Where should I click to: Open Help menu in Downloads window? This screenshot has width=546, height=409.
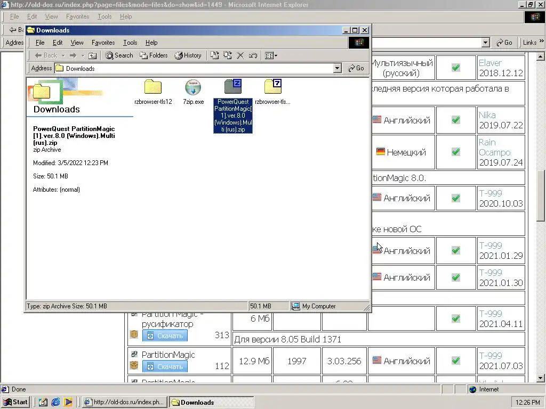(x=151, y=43)
